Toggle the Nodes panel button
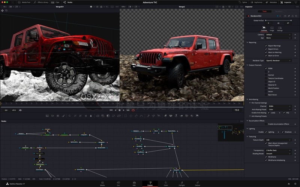 68,2
